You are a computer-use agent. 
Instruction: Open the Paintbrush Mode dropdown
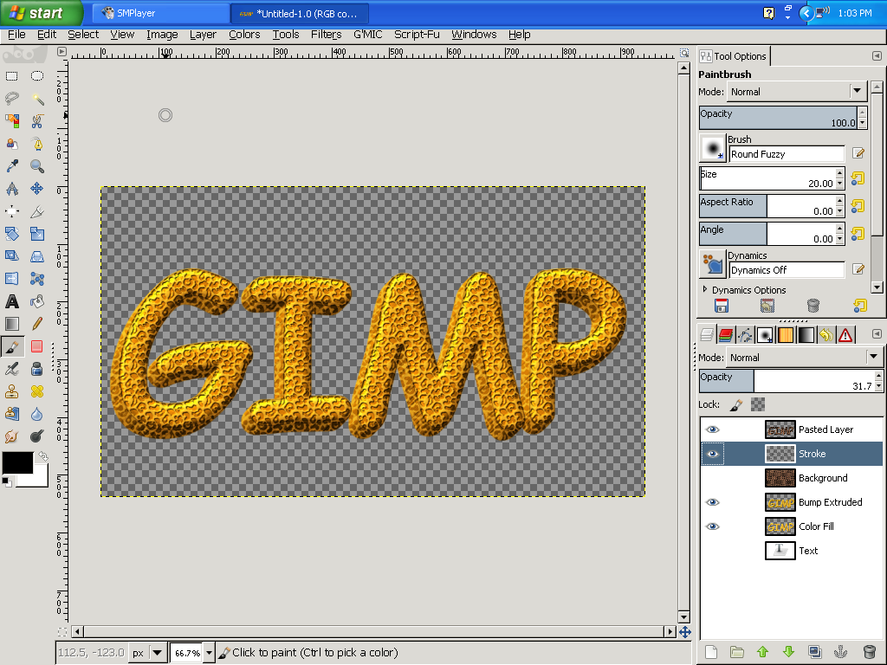coord(796,92)
